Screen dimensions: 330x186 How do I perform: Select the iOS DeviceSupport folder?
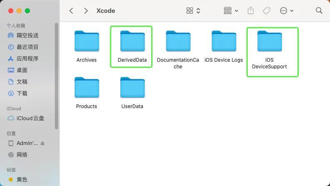270,41
